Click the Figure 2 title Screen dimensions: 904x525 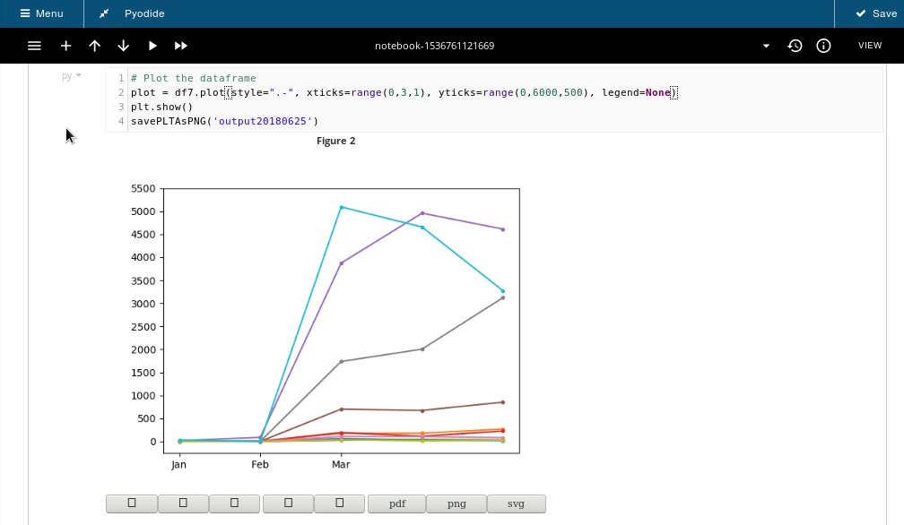pos(336,141)
